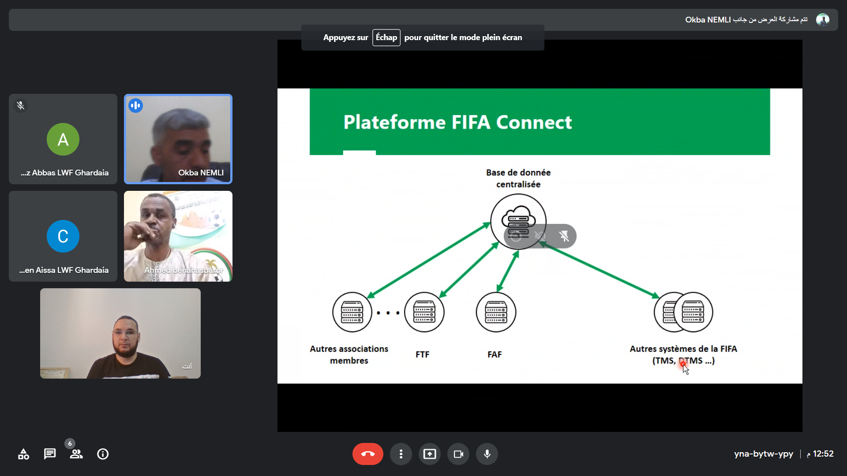Screen dimensions: 847x476
Task: Click the Échap key hint
Action: pos(386,37)
